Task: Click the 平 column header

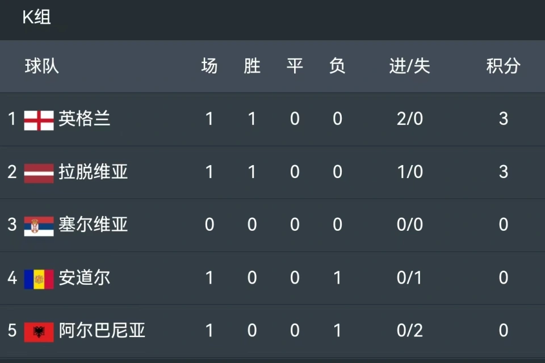Action: pos(295,66)
